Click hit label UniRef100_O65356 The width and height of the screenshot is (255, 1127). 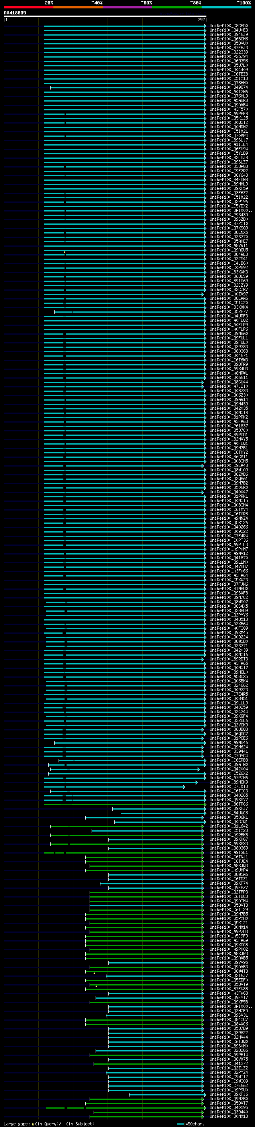229,61
